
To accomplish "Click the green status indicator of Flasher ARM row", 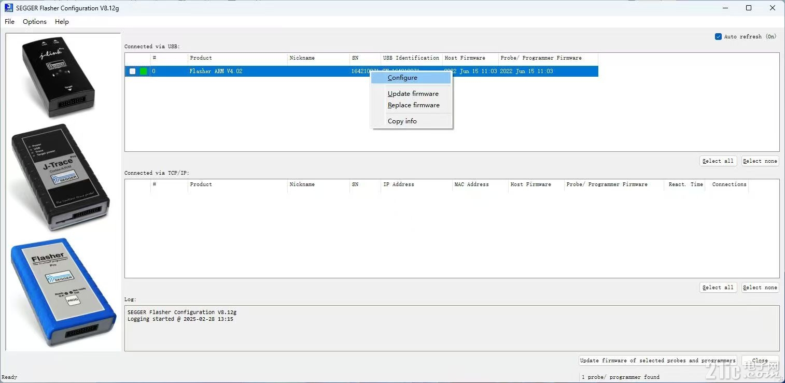I will (144, 71).
